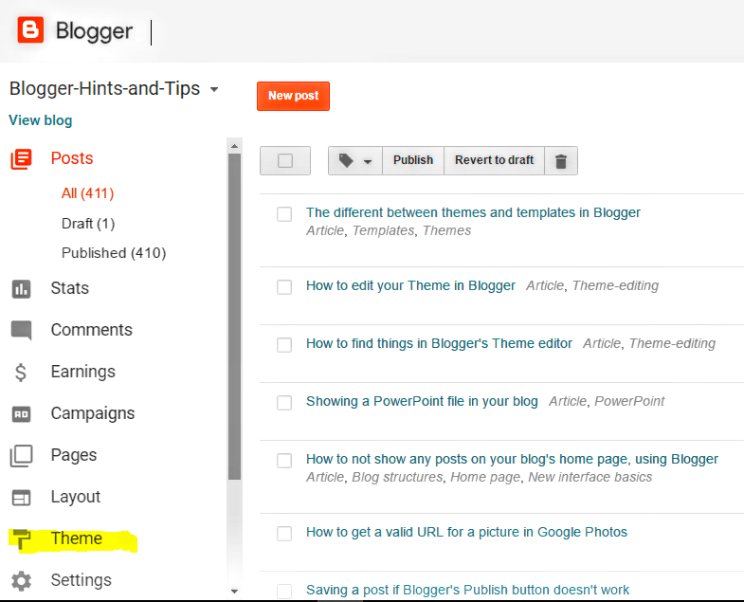Check 'How to not show any posts' post
The height and width of the screenshot is (602, 744).
coord(284,461)
